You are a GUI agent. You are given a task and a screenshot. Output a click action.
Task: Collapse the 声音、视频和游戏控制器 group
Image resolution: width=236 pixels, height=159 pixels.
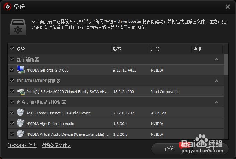point(217,102)
